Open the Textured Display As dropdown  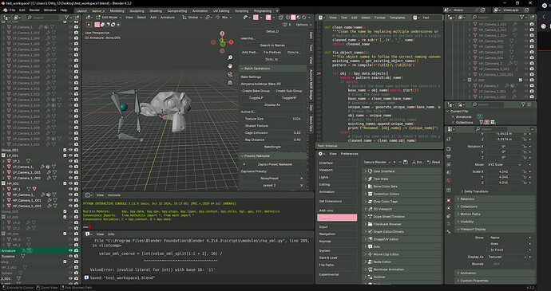(x=507, y=257)
